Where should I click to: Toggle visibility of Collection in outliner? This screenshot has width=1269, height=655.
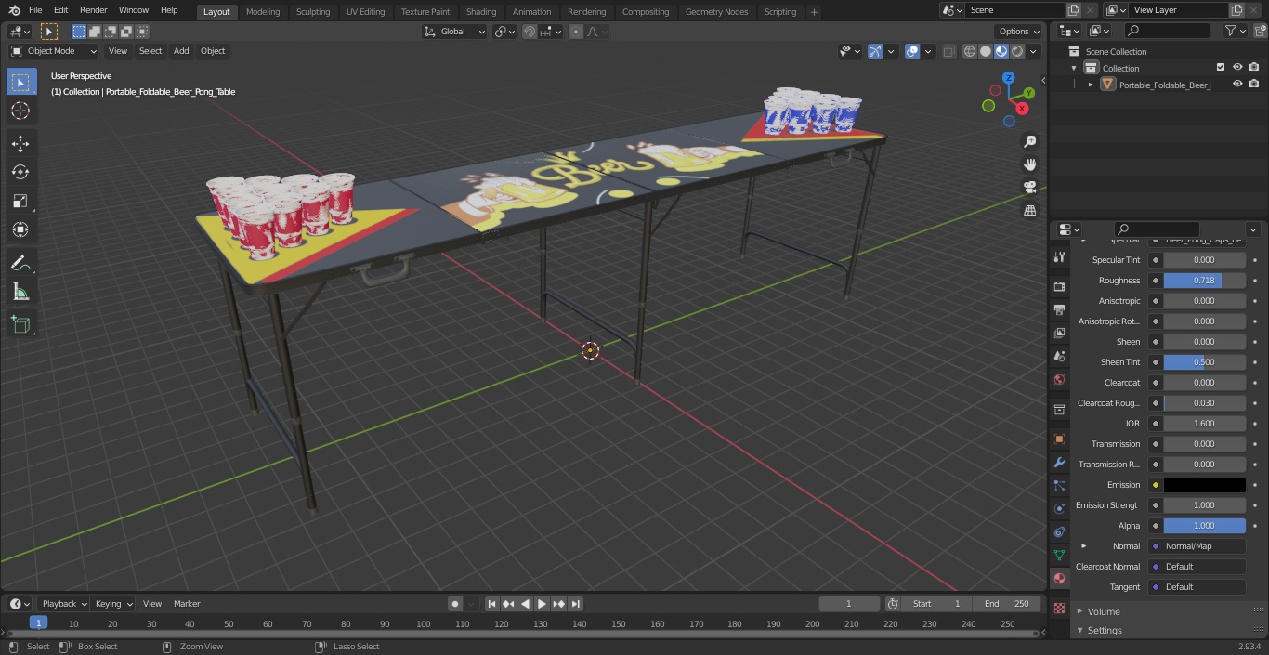[x=1237, y=68]
